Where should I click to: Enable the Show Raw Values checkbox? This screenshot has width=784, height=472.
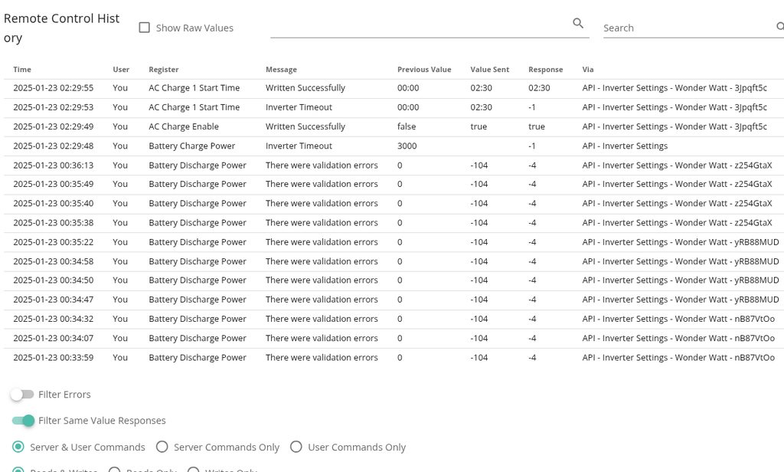[x=144, y=28]
